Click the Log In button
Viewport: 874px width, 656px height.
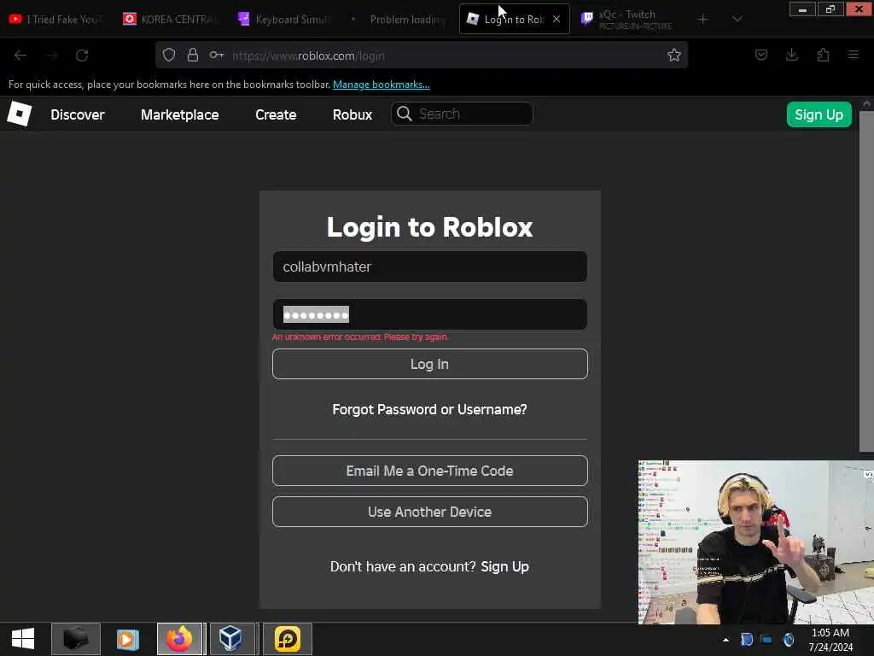coord(430,364)
